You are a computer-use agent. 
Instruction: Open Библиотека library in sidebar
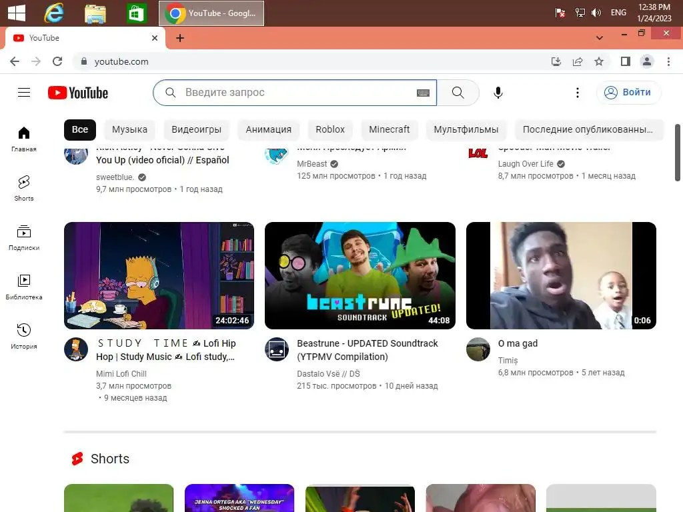(24, 287)
